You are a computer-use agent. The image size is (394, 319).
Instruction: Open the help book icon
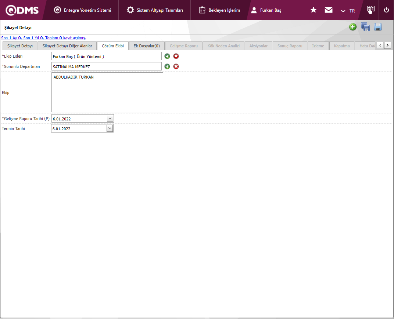coord(370,10)
